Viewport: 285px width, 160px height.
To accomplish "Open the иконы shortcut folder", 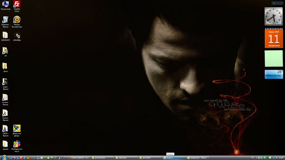I will click(5, 115).
